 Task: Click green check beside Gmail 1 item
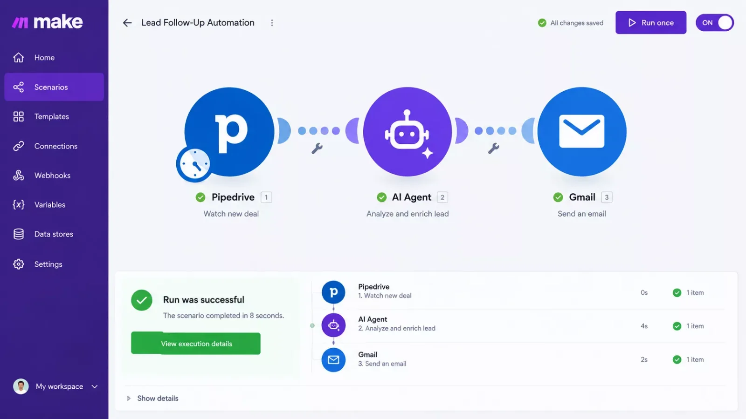677,360
